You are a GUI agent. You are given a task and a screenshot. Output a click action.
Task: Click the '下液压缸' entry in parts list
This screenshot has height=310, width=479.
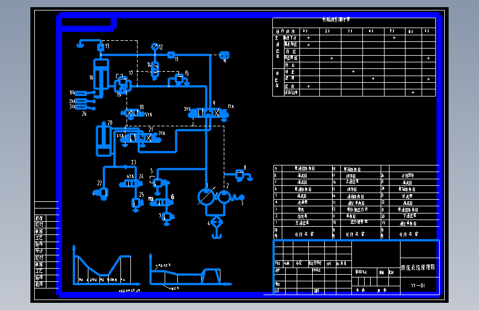[x=409, y=216]
